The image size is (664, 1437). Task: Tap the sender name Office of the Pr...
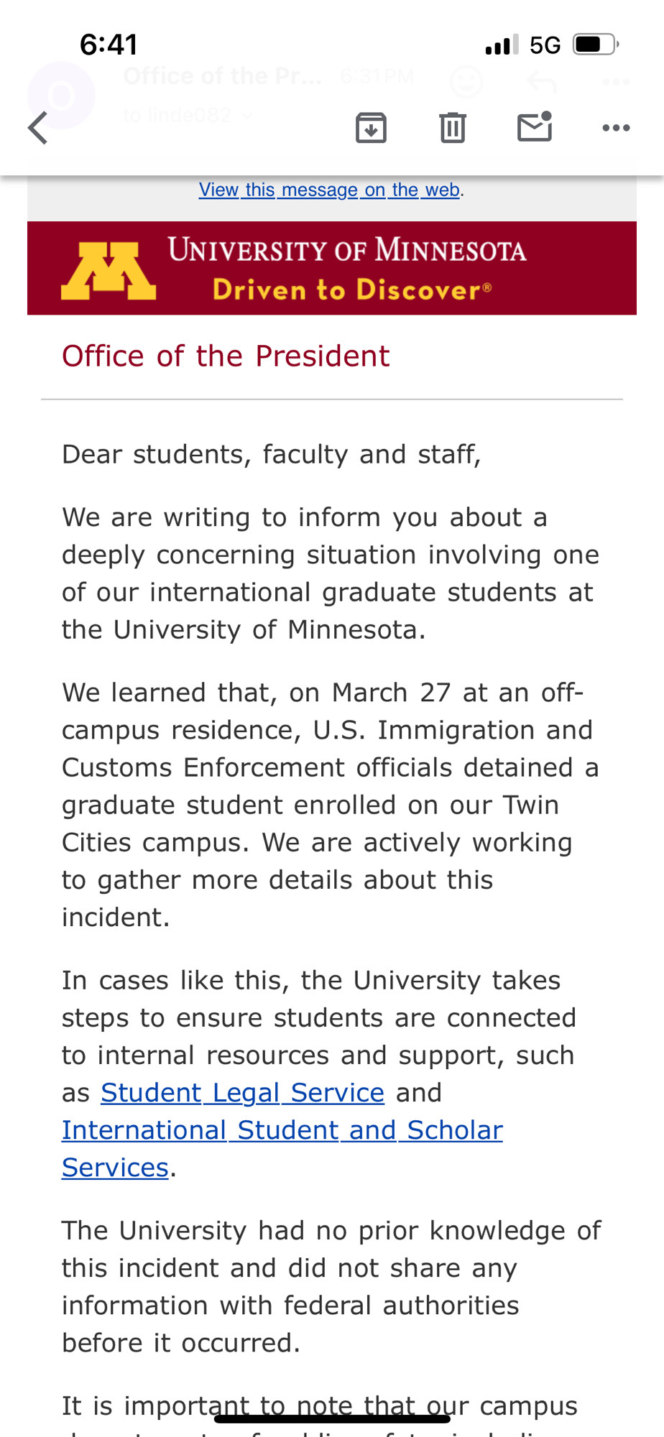tap(223, 76)
